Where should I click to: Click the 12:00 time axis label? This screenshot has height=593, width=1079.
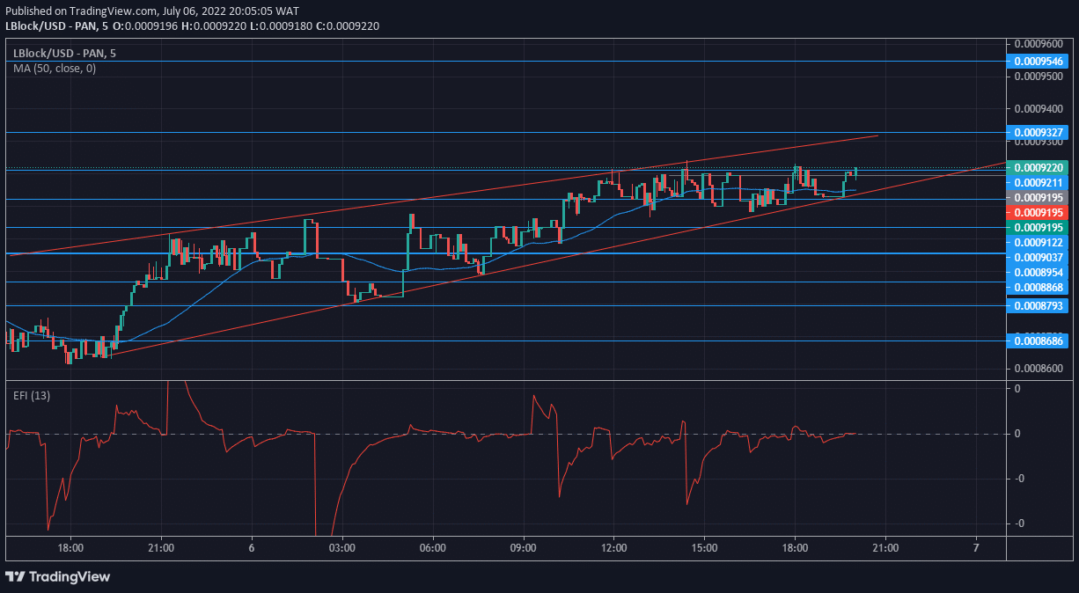(x=614, y=547)
